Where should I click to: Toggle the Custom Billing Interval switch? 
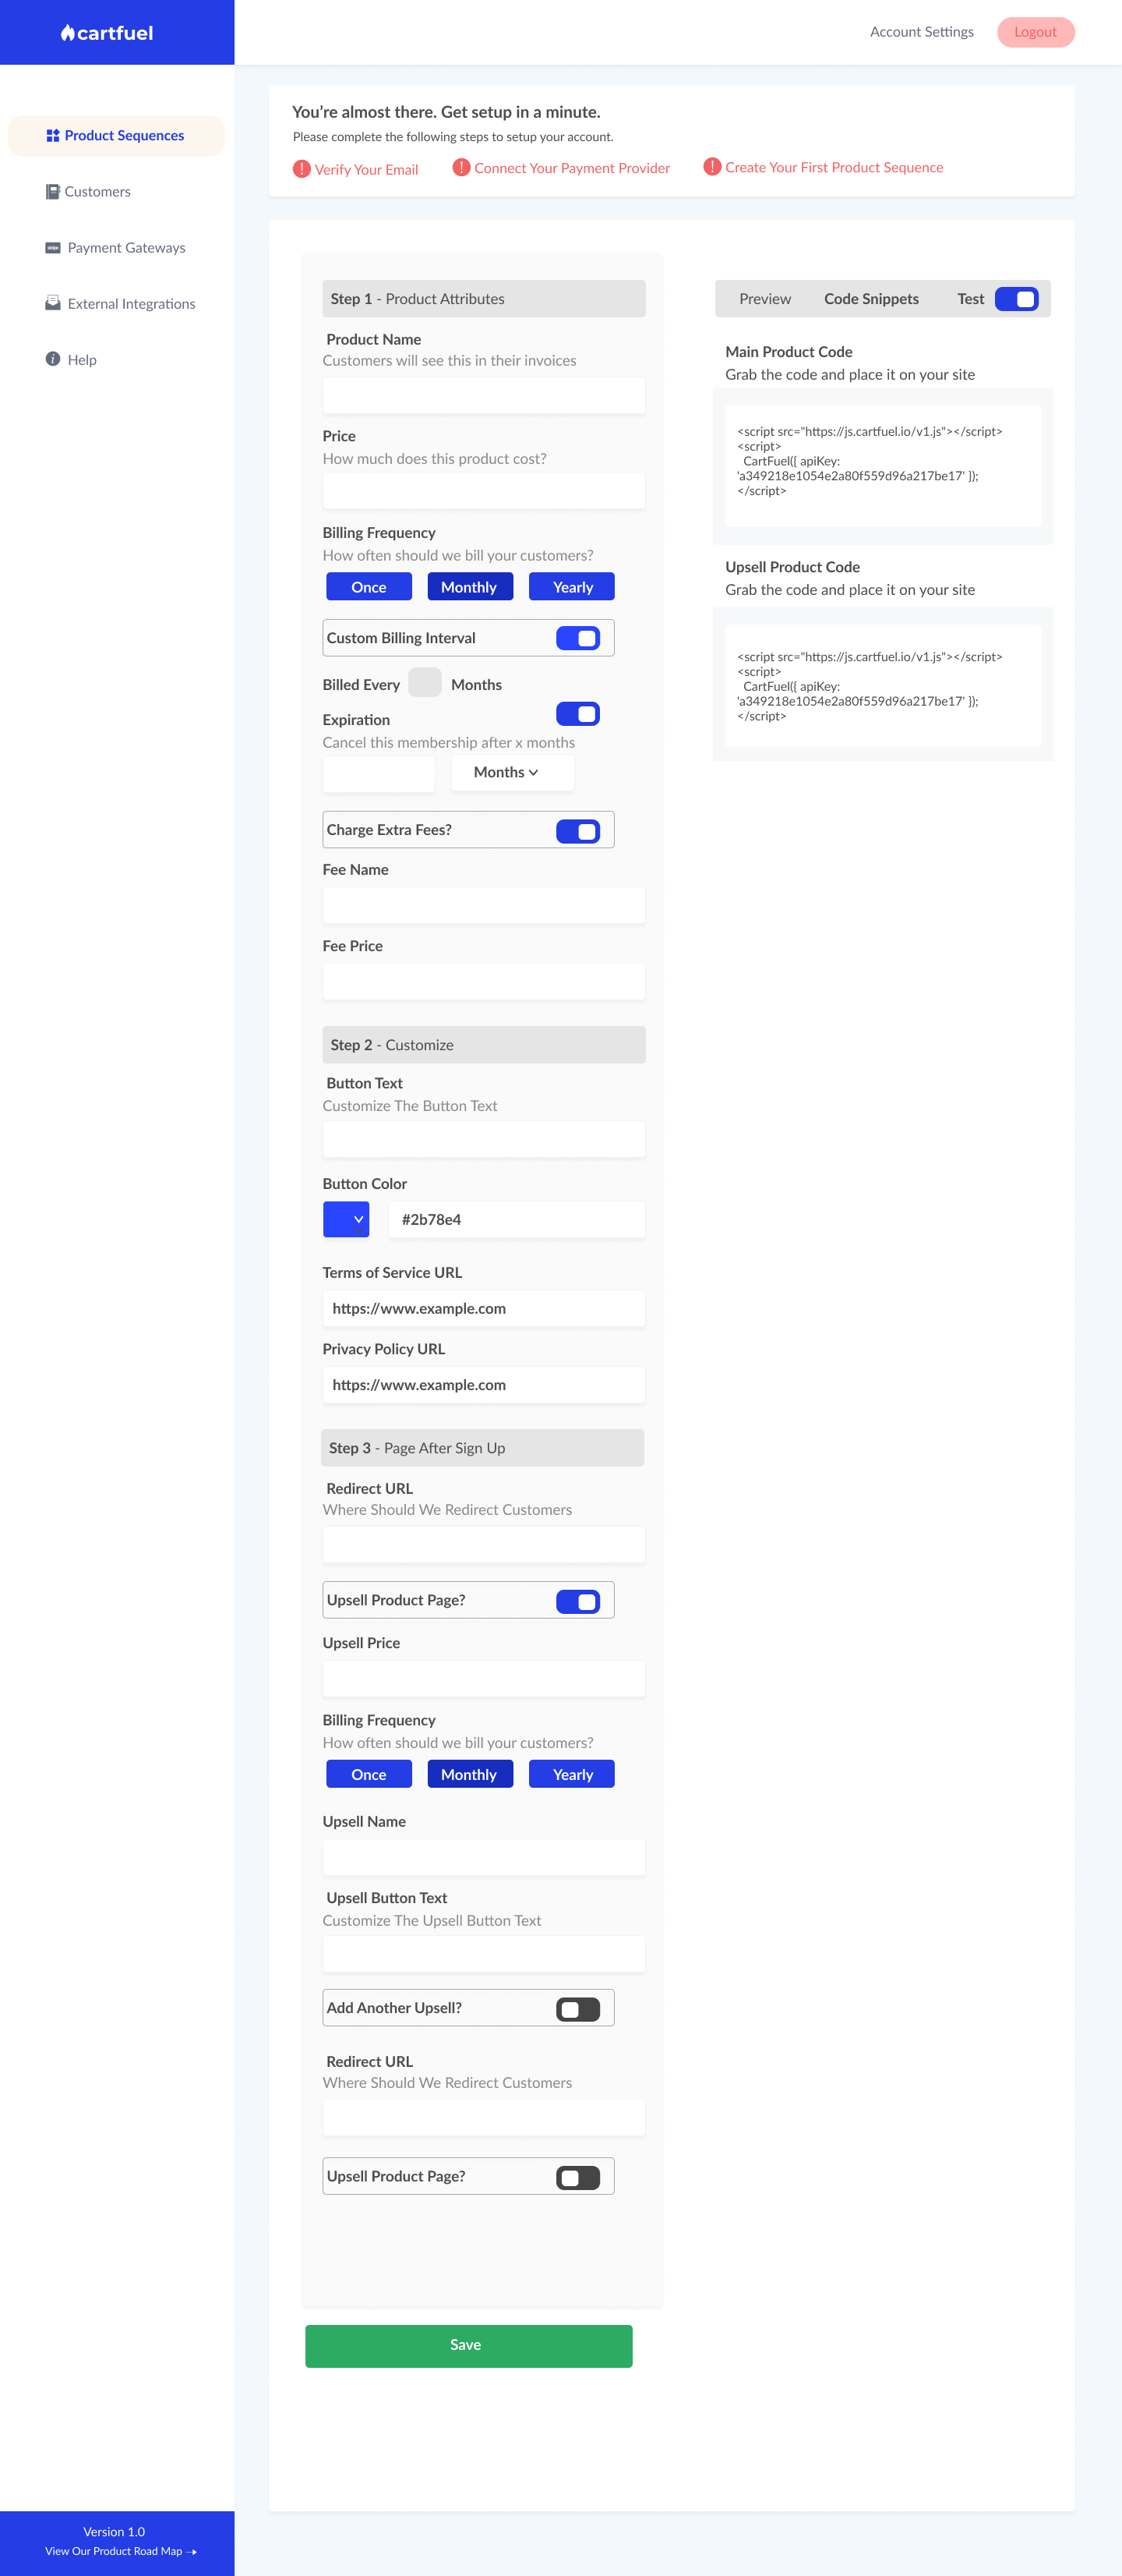pyautogui.click(x=577, y=638)
